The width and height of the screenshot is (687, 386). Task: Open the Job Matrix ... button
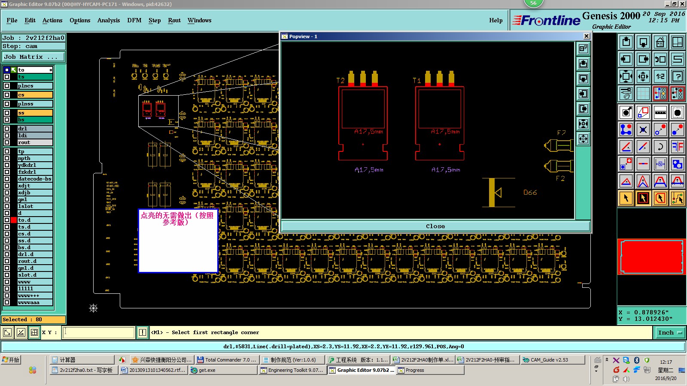click(33, 57)
